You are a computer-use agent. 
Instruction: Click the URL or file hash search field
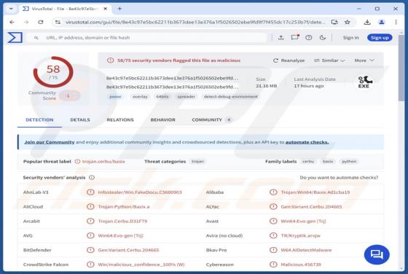[x=149, y=38]
